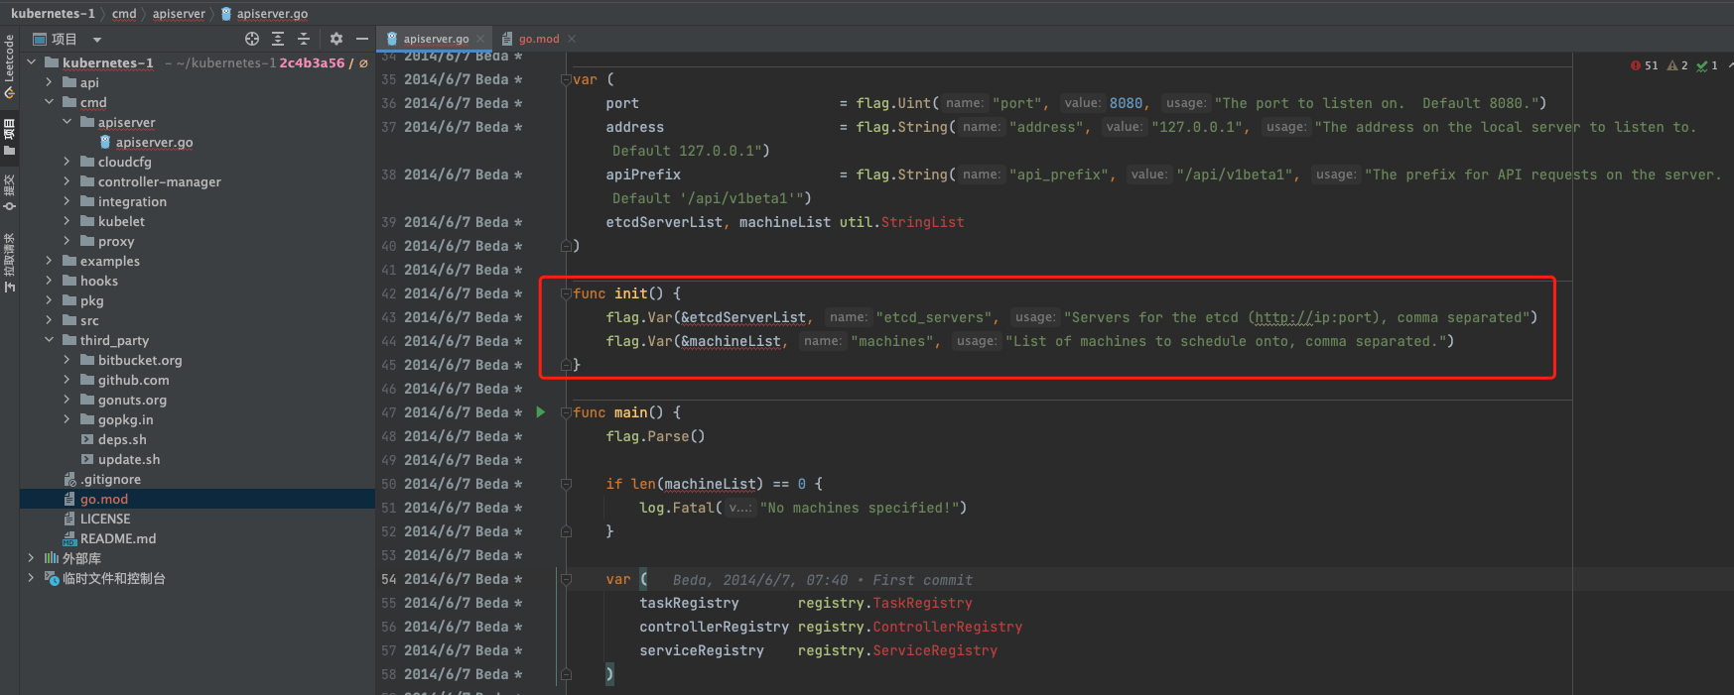Click the Collapse All icon in project panel

[304, 39]
